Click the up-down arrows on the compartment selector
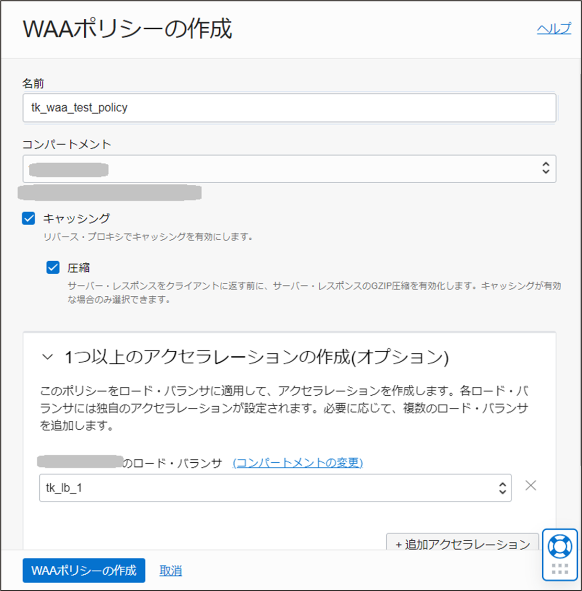This screenshot has width=582, height=591. 546,169
